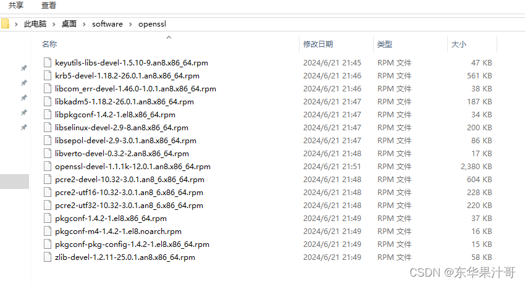Expand the chevron after 桌面 in path
Image resolution: width=525 pixels, height=284 pixels.
click(x=85, y=24)
